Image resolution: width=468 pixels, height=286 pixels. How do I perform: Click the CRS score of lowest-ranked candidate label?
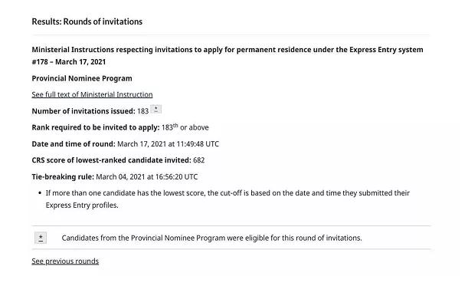click(x=111, y=160)
